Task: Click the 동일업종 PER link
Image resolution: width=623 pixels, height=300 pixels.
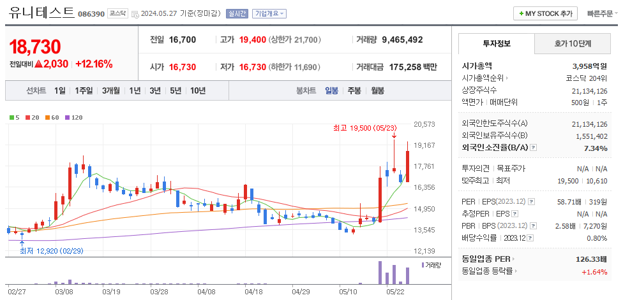Action: click(x=486, y=260)
